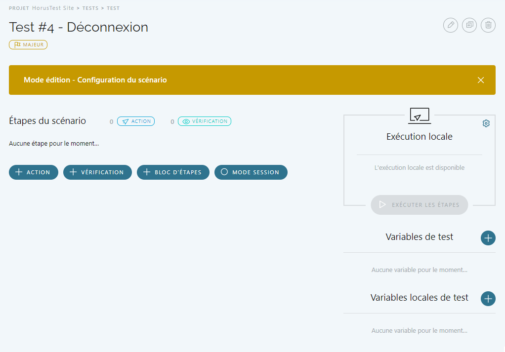The image size is (505, 352).
Task: Add a Vérification step
Action: pos(97,172)
